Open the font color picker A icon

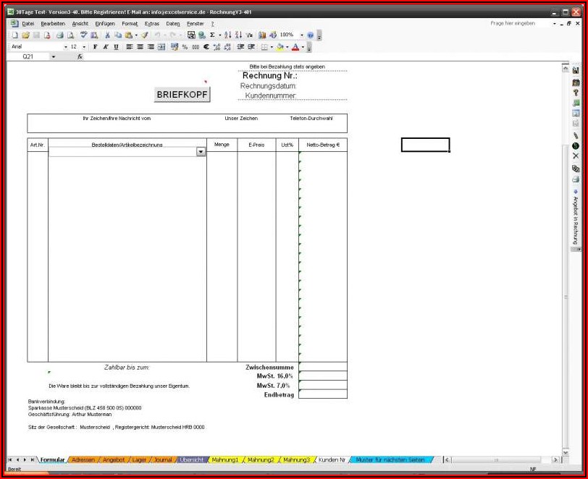pyautogui.click(x=295, y=47)
